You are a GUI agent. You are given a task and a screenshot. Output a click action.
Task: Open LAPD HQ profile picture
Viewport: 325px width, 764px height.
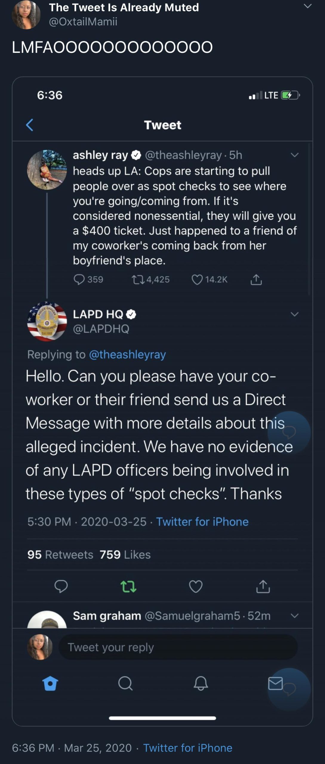pos(47,321)
